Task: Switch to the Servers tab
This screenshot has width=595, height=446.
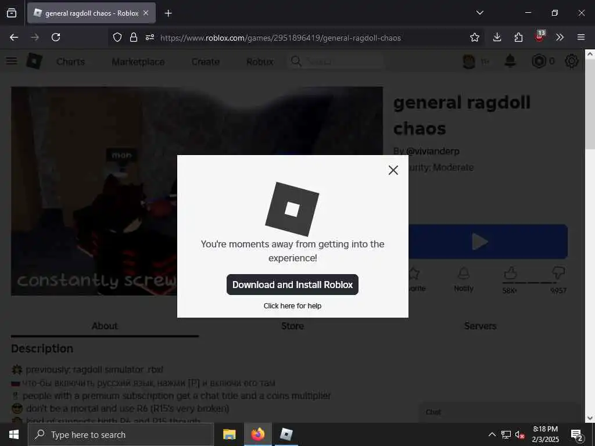Action: point(480,326)
